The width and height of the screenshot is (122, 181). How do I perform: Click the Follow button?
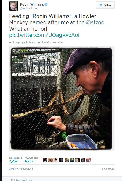pos(105,5)
